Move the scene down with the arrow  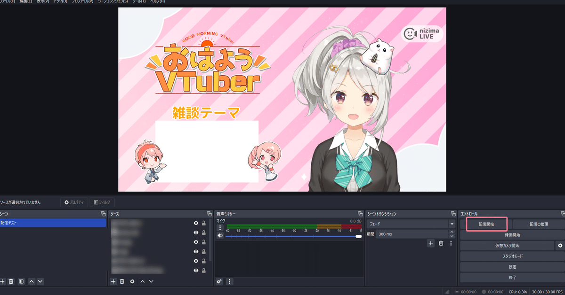[40, 281]
